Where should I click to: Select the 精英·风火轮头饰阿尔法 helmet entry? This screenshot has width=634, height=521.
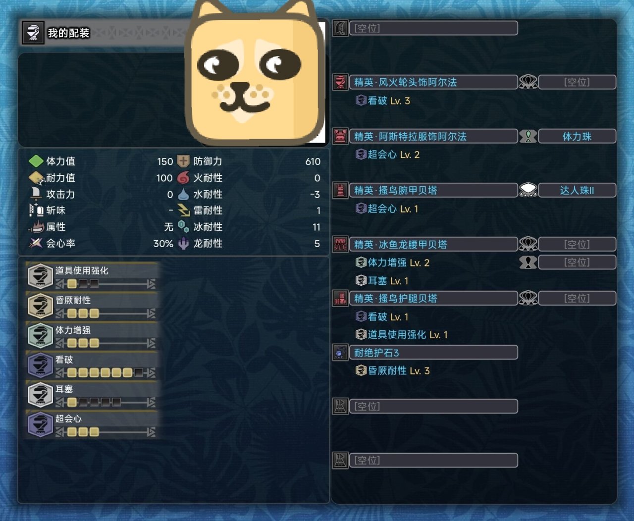click(x=433, y=82)
